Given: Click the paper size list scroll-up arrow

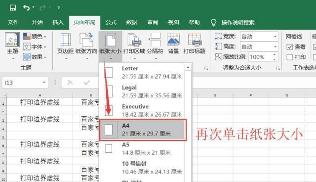Looking at the screenshot, I should point(188,67).
